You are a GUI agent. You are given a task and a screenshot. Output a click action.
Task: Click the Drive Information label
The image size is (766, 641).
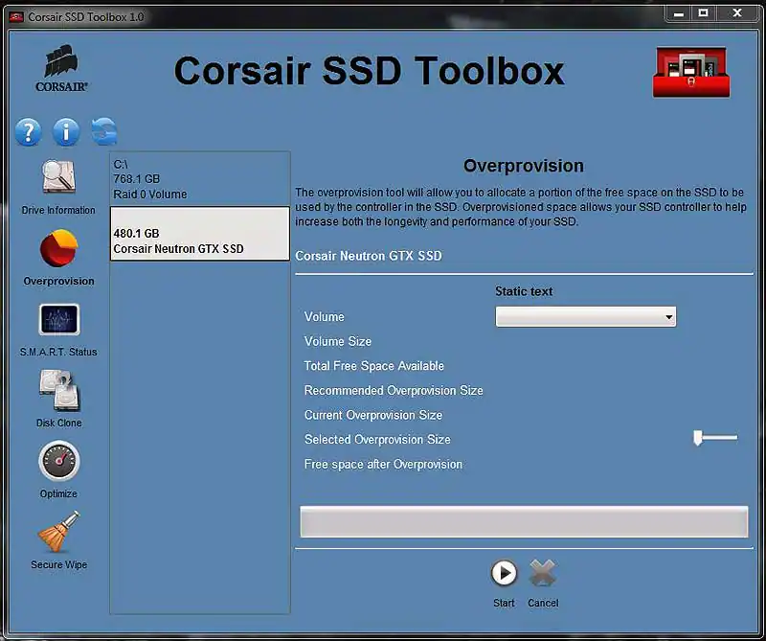[58, 210]
